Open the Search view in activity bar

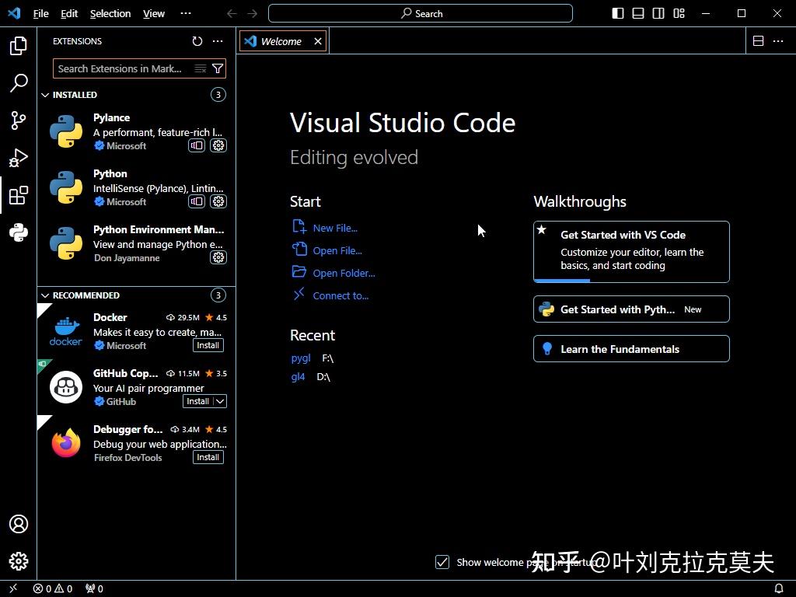pos(19,83)
